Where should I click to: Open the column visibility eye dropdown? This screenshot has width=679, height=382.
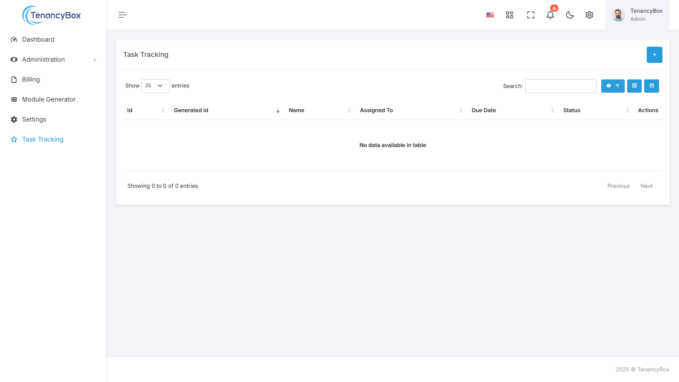612,86
